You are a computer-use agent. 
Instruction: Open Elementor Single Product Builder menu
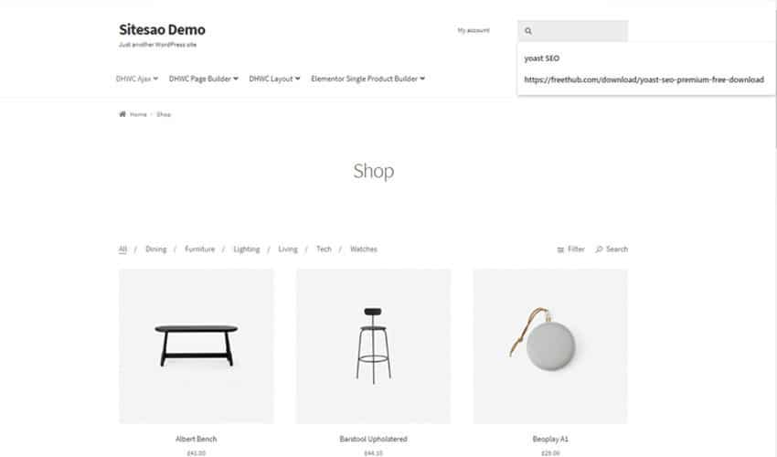367,79
